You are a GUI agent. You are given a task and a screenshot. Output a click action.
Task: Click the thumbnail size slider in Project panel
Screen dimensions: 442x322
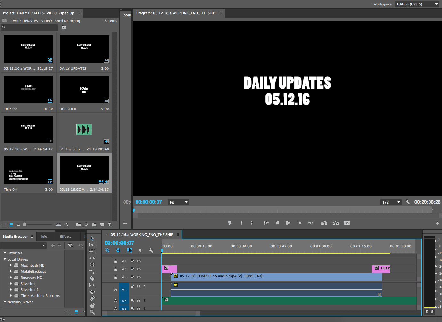(x=25, y=225)
